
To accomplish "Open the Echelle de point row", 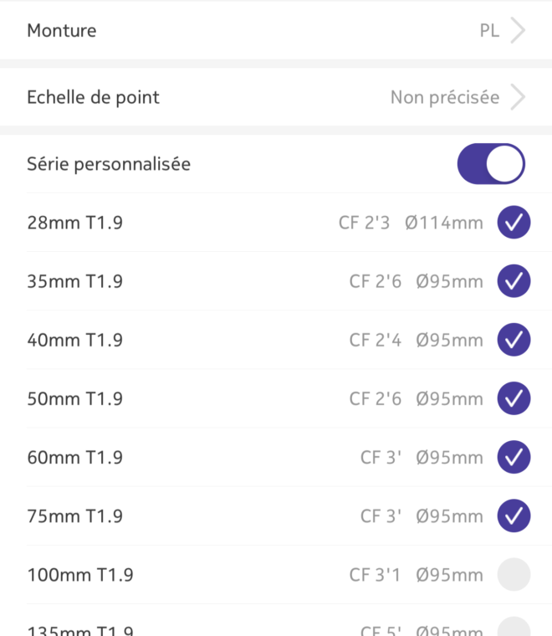I will pyautogui.click(x=276, y=97).
